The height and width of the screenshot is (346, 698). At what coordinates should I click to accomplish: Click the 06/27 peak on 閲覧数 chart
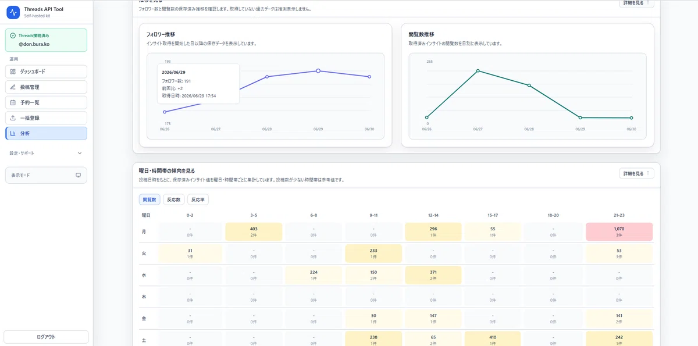pyautogui.click(x=478, y=71)
